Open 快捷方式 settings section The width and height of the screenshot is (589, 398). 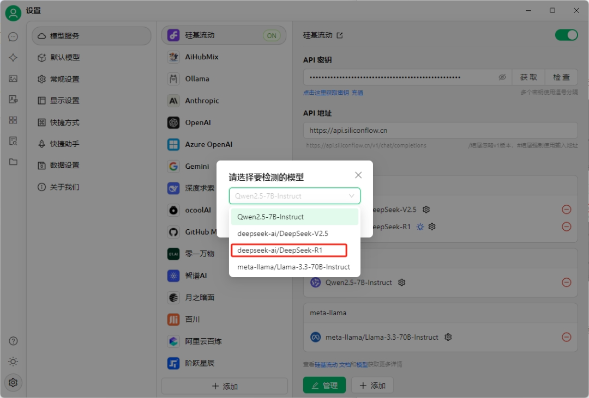click(x=92, y=123)
